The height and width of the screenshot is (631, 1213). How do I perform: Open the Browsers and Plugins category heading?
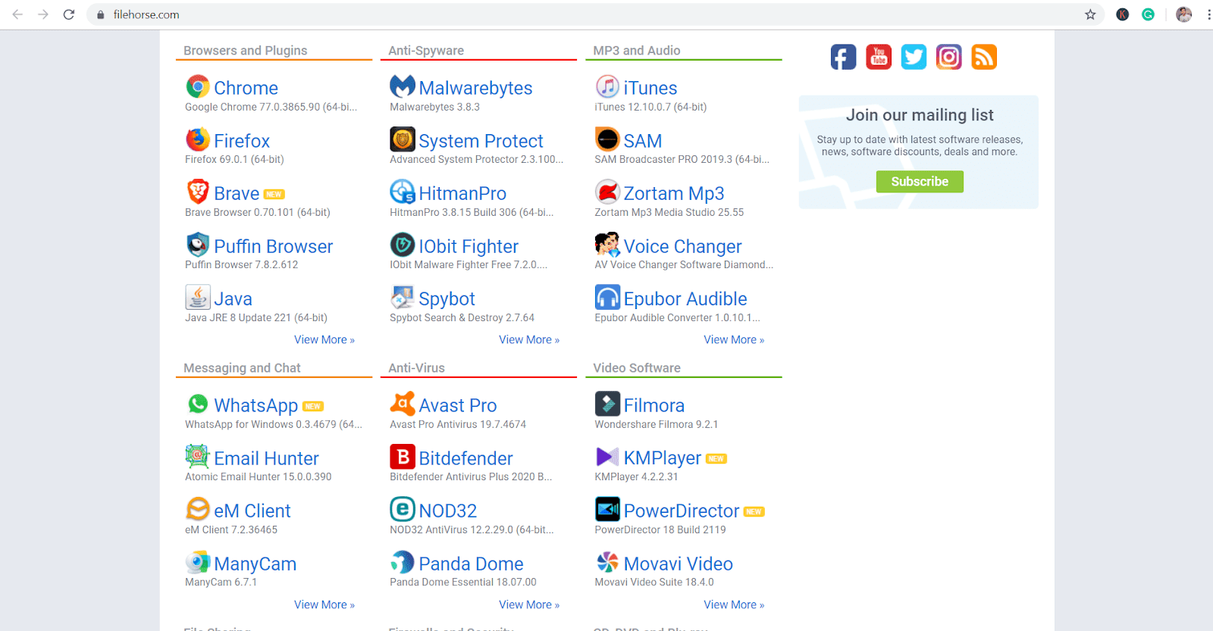click(x=245, y=51)
